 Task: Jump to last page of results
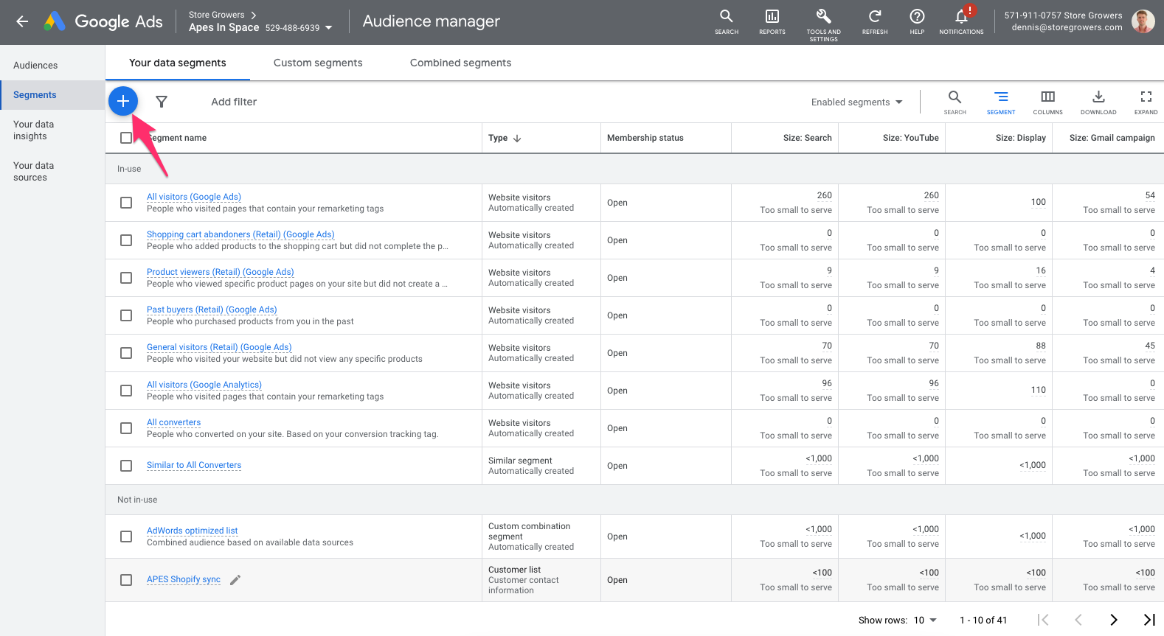click(x=1149, y=620)
